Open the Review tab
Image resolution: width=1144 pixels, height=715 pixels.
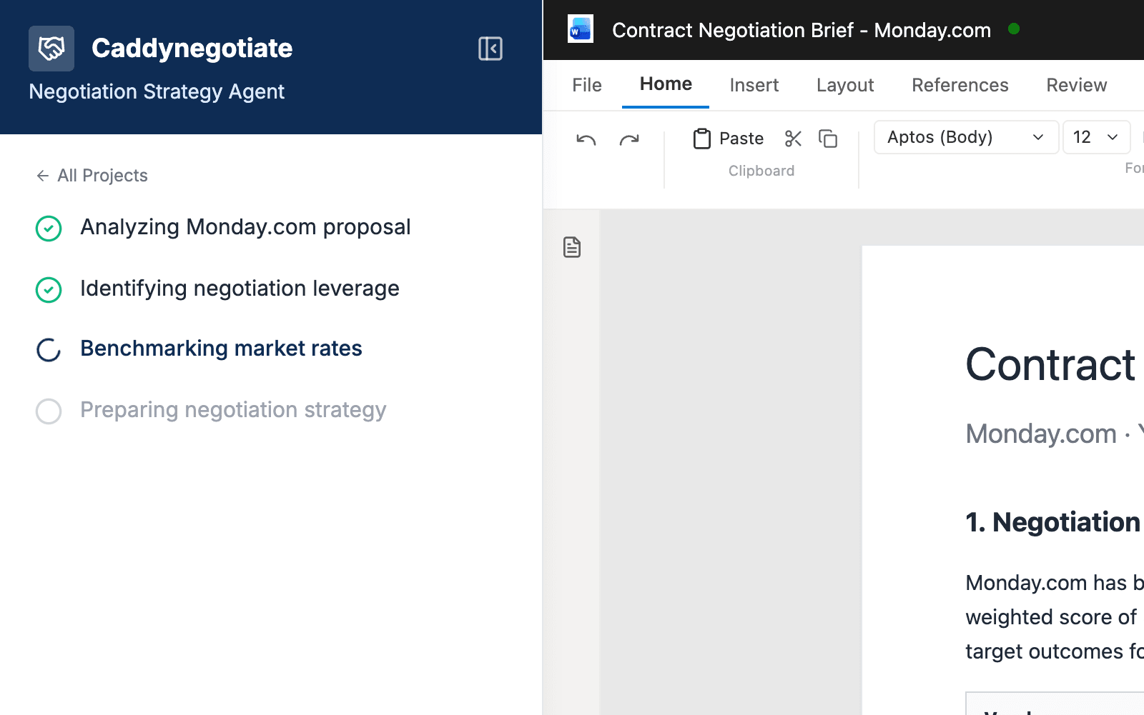click(x=1076, y=85)
